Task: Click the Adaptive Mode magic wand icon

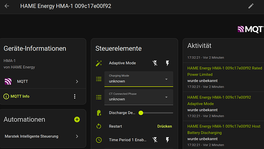Action: pyautogui.click(x=99, y=63)
